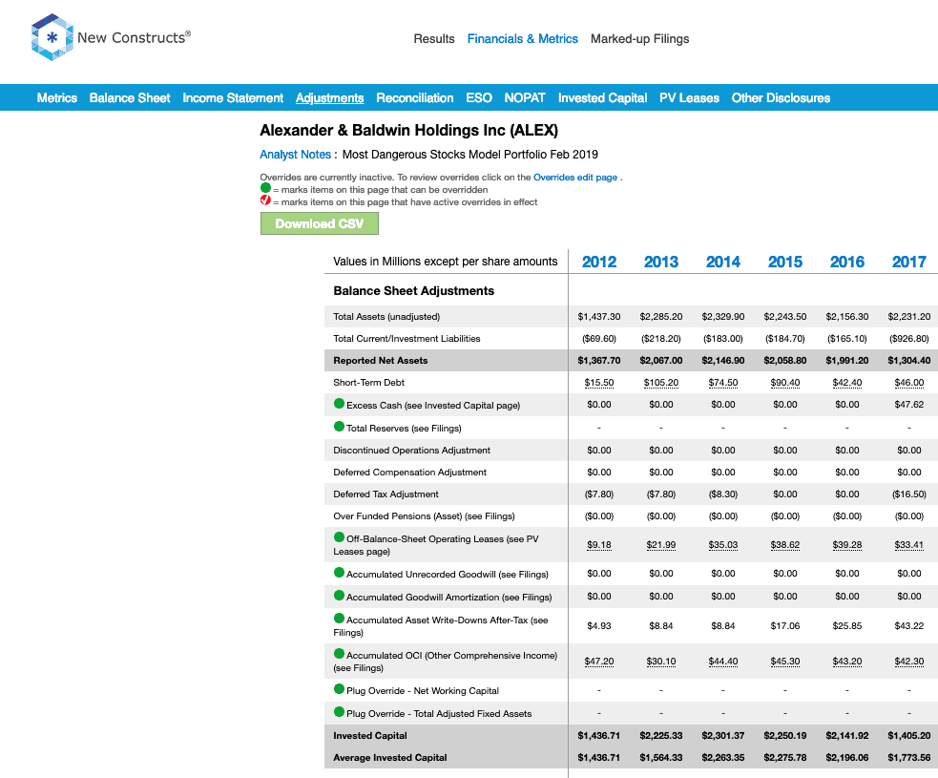Click operating leases value $33.41

[908, 544]
